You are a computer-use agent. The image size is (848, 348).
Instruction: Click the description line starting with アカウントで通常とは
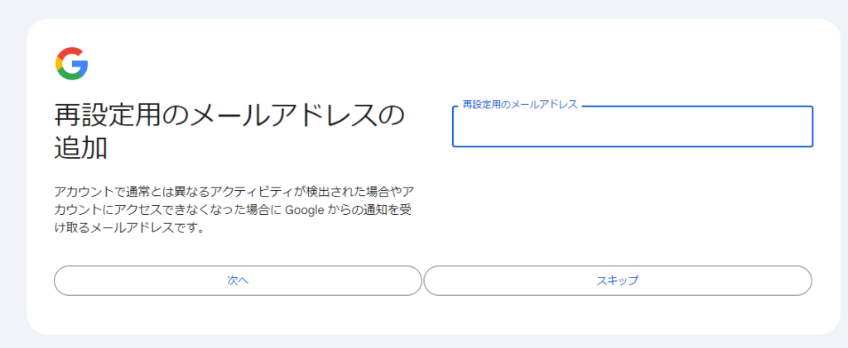[233, 192]
